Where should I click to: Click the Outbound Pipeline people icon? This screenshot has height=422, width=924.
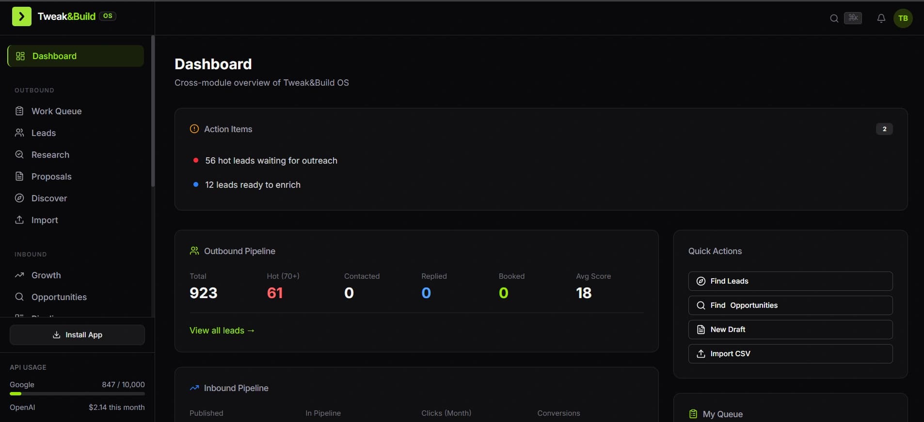(x=194, y=251)
